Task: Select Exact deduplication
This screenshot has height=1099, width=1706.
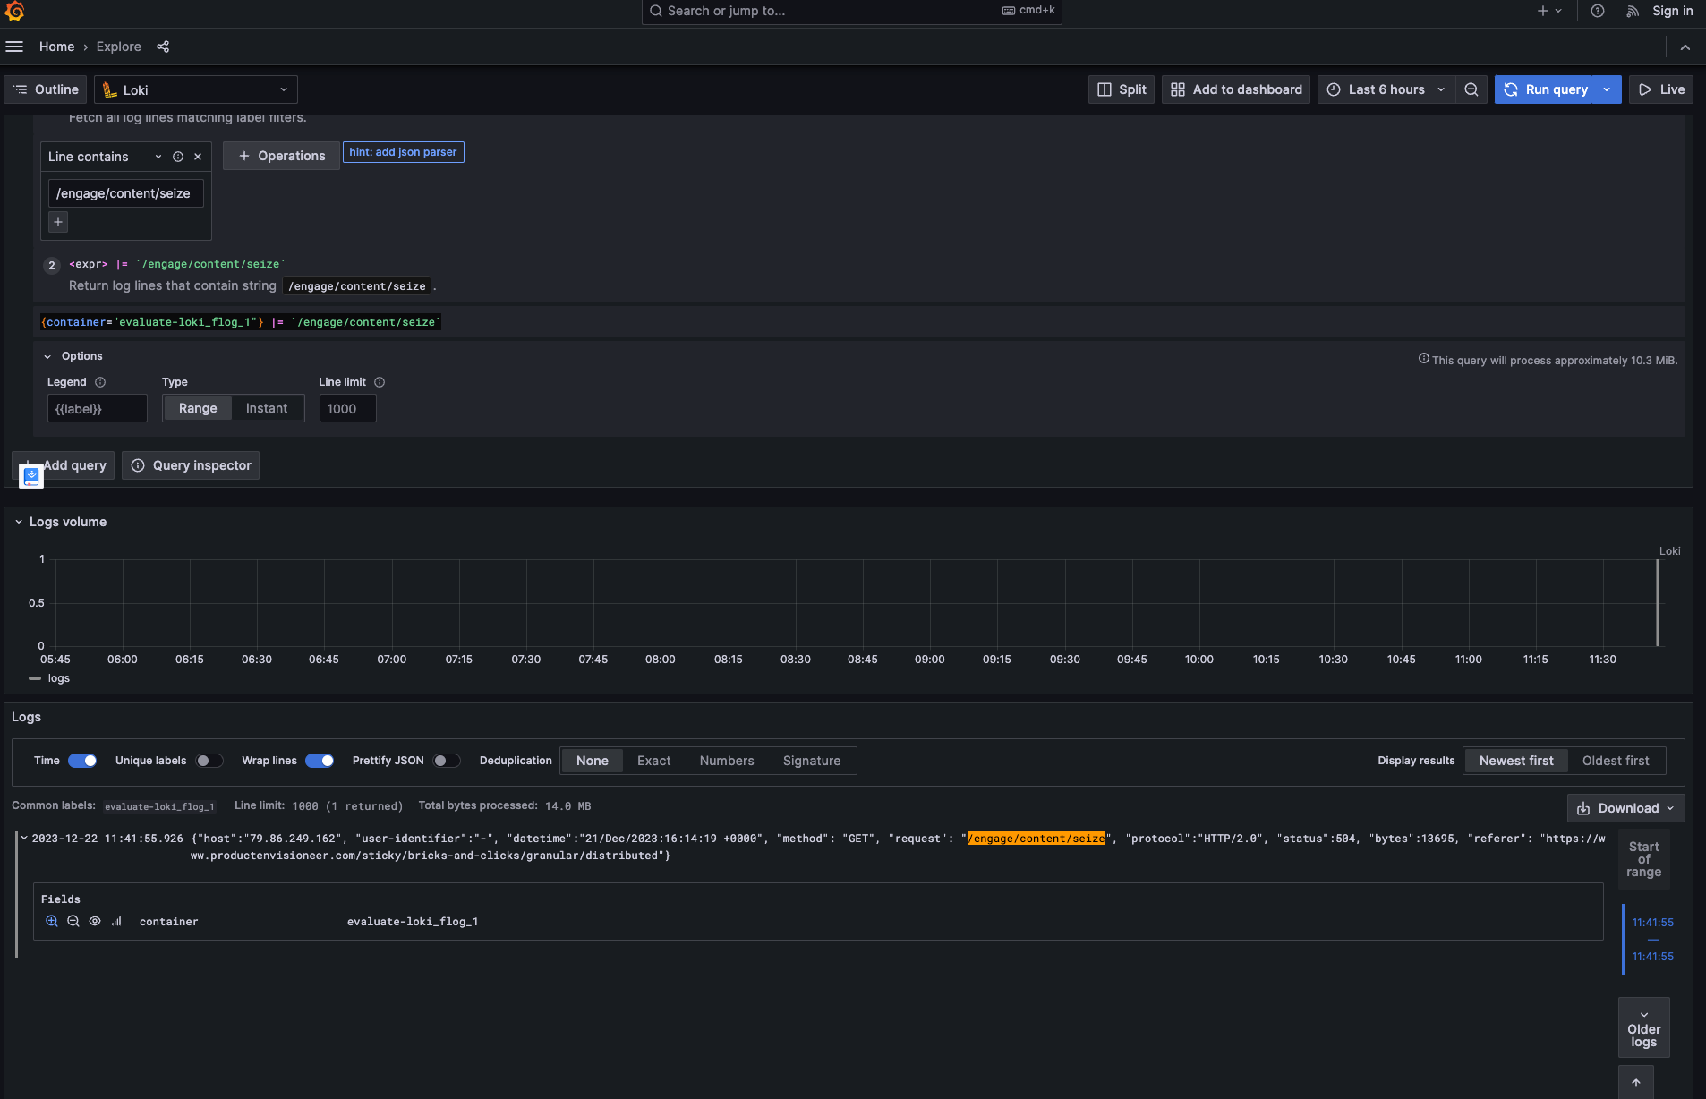Action: tap(653, 761)
